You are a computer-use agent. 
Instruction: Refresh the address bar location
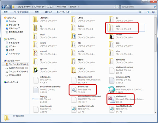(118, 7)
